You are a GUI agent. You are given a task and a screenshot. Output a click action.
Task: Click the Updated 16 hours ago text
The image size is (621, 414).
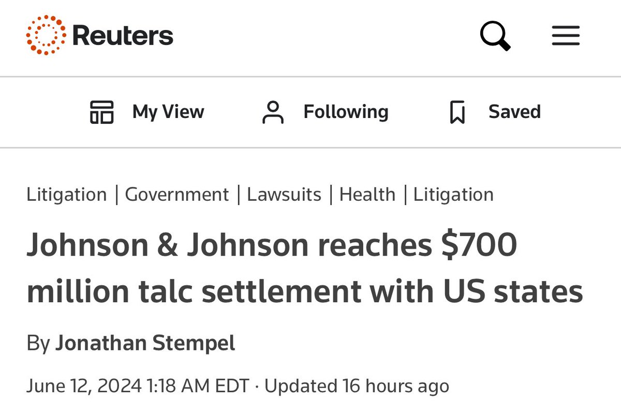click(x=357, y=386)
